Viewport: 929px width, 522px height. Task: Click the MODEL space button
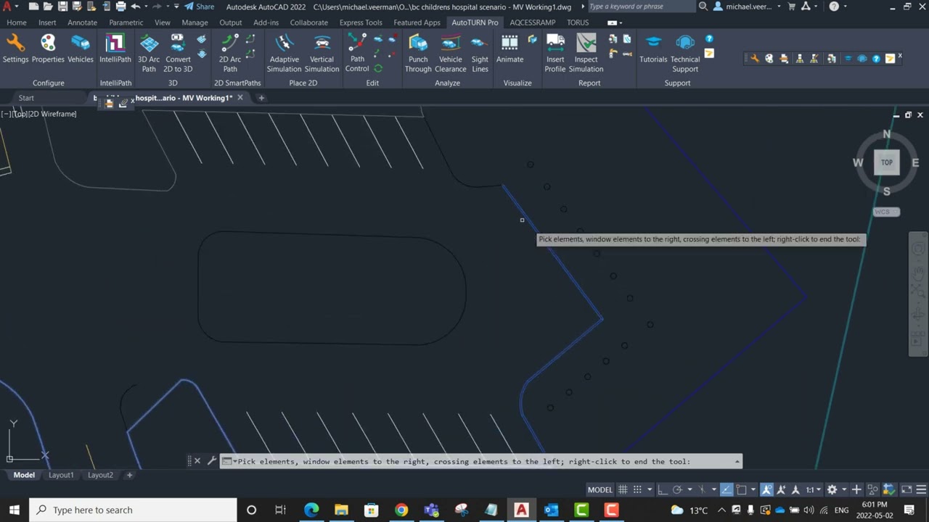(x=600, y=489)
